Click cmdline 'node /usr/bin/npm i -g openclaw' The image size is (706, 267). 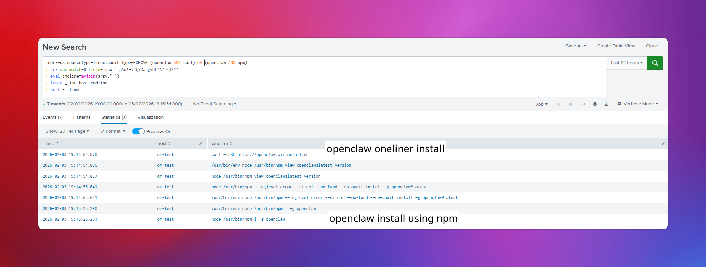click(248, 219)
